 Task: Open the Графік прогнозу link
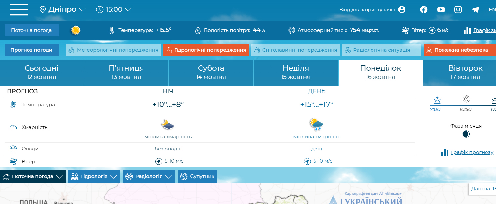tap(472, 152)
